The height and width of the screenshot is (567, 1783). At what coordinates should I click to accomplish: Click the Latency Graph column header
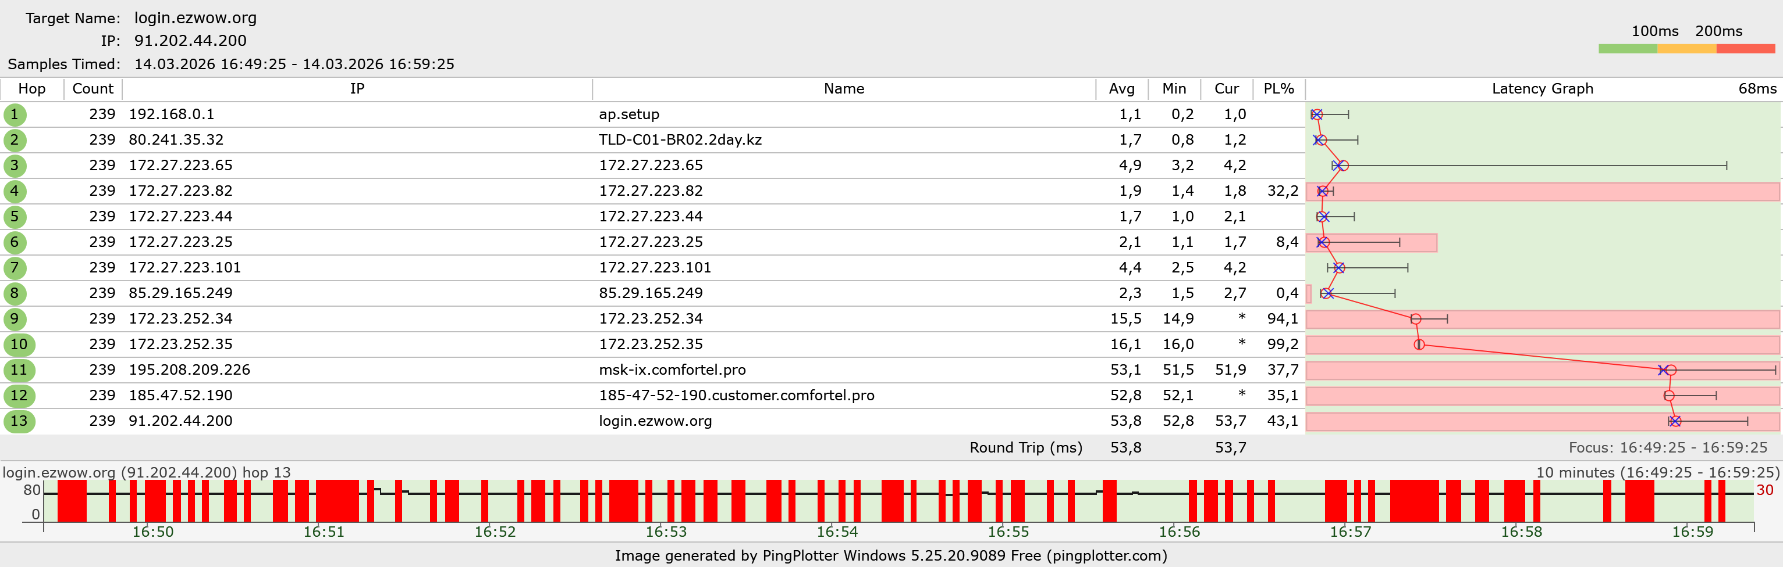pyautogui.click(x=1542, y=89)
